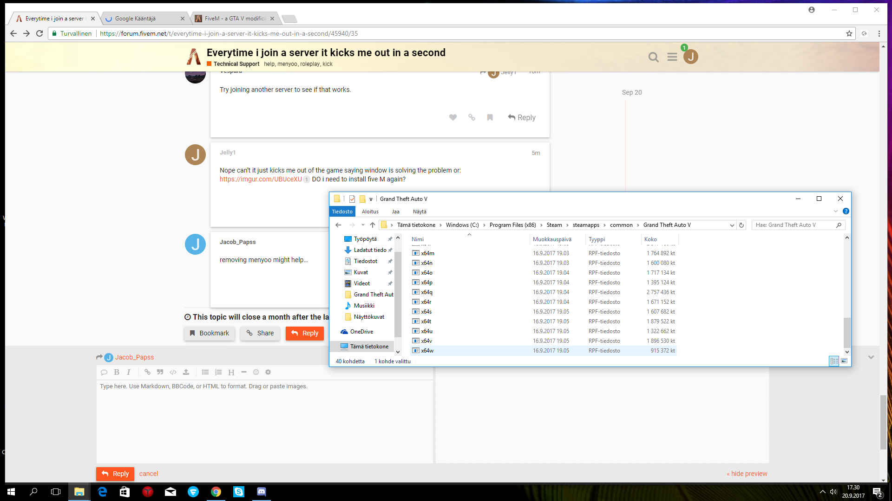Click cancel link in reply composer
892x501 pixels.
pos(149,474)
